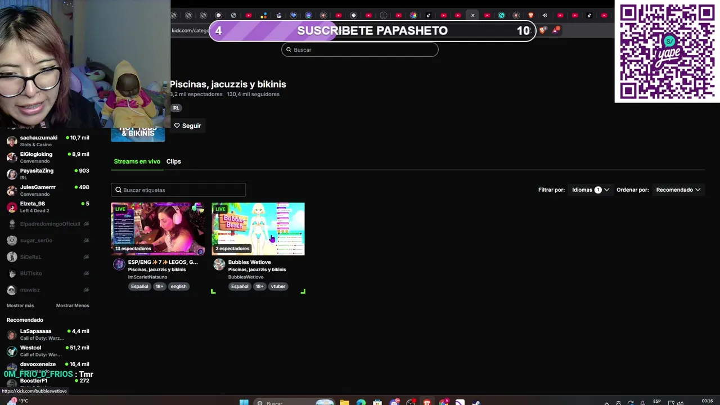
Task: Open JulesGamerrr avatar in sidebar
Action: click(12, 190)
